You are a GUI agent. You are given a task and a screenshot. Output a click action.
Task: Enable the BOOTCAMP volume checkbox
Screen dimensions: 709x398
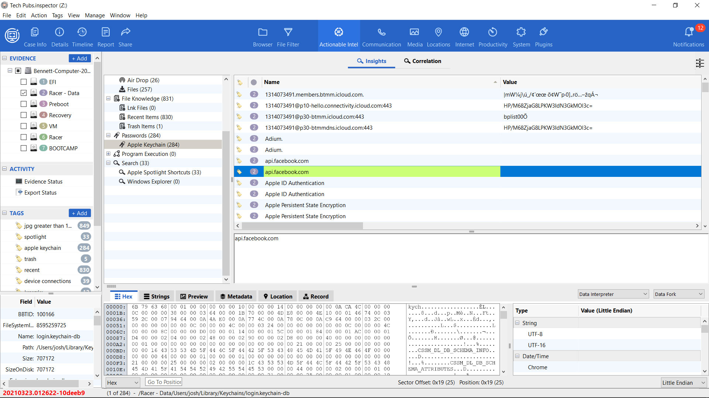[24, 148]
